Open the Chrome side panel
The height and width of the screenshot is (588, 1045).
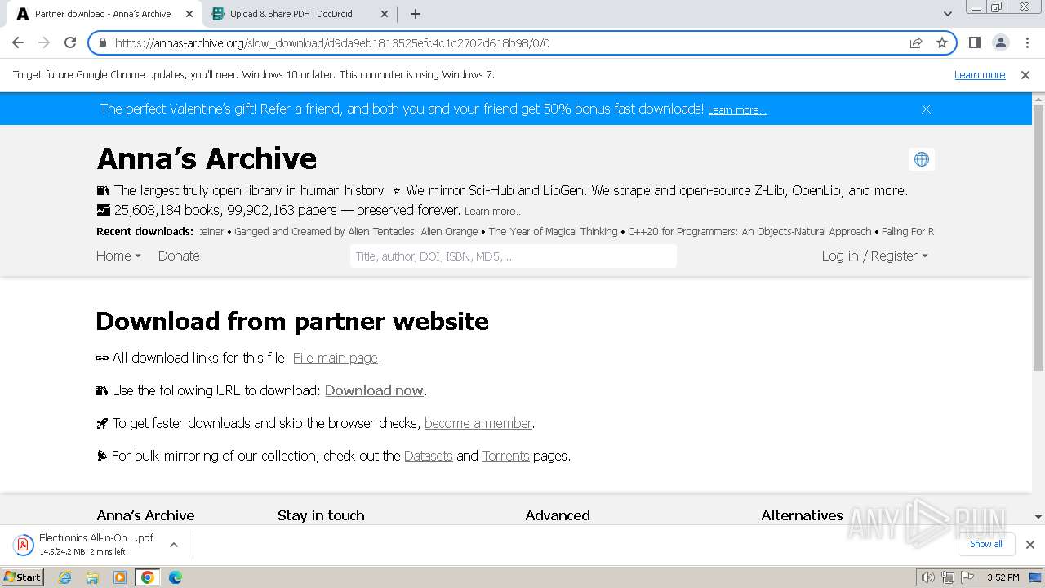(x=975, y=42)
